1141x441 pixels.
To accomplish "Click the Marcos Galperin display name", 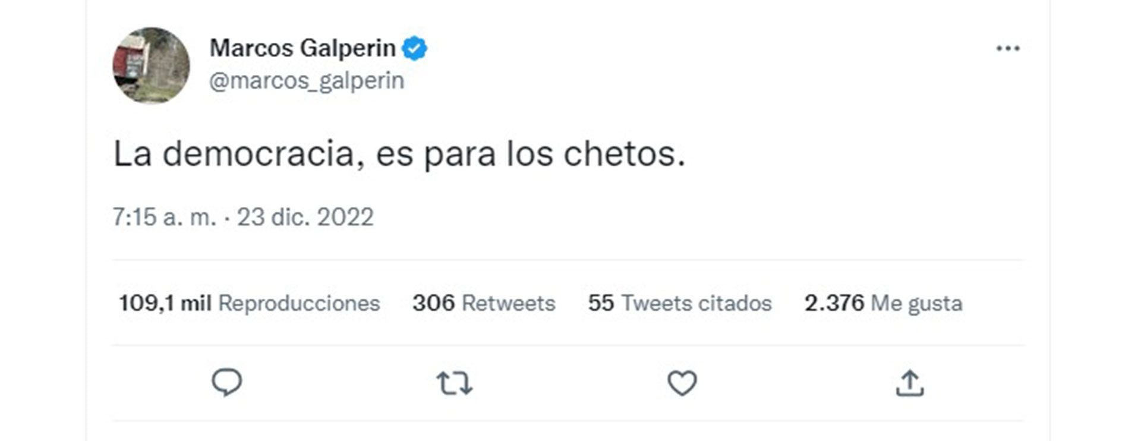I will point(302,48).
